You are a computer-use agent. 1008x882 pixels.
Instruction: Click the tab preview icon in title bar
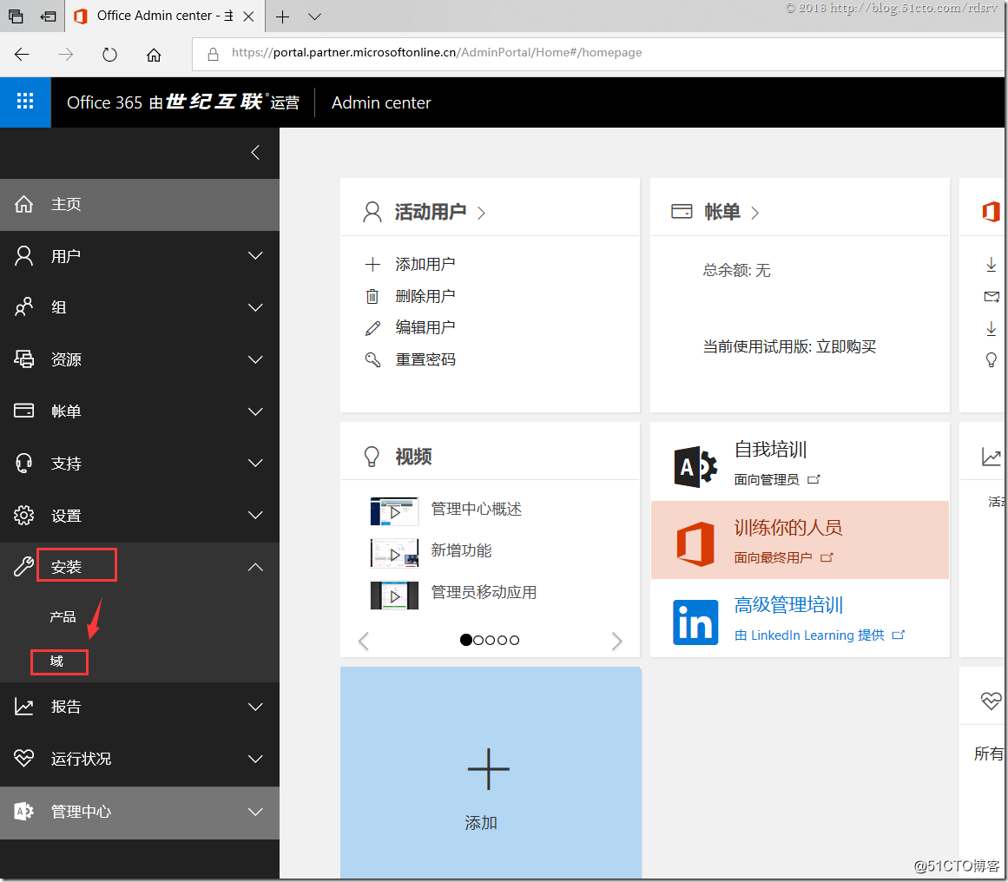point(16,16)
